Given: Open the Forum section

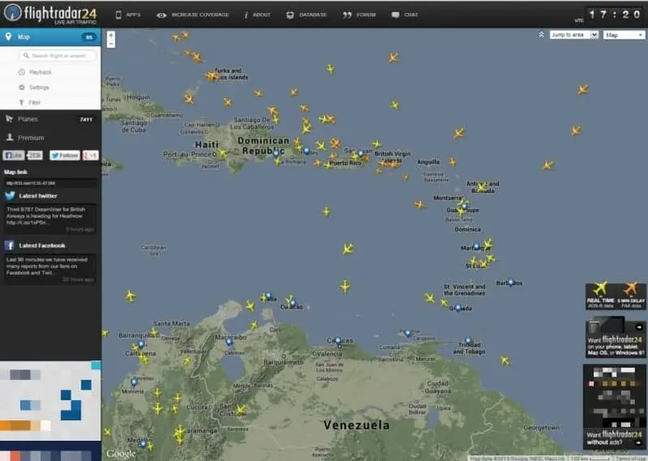Looking at the screenshot, I should [360, 15].
